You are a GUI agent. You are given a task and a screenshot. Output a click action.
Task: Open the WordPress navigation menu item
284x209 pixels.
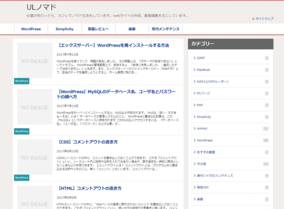click(31, 29)
